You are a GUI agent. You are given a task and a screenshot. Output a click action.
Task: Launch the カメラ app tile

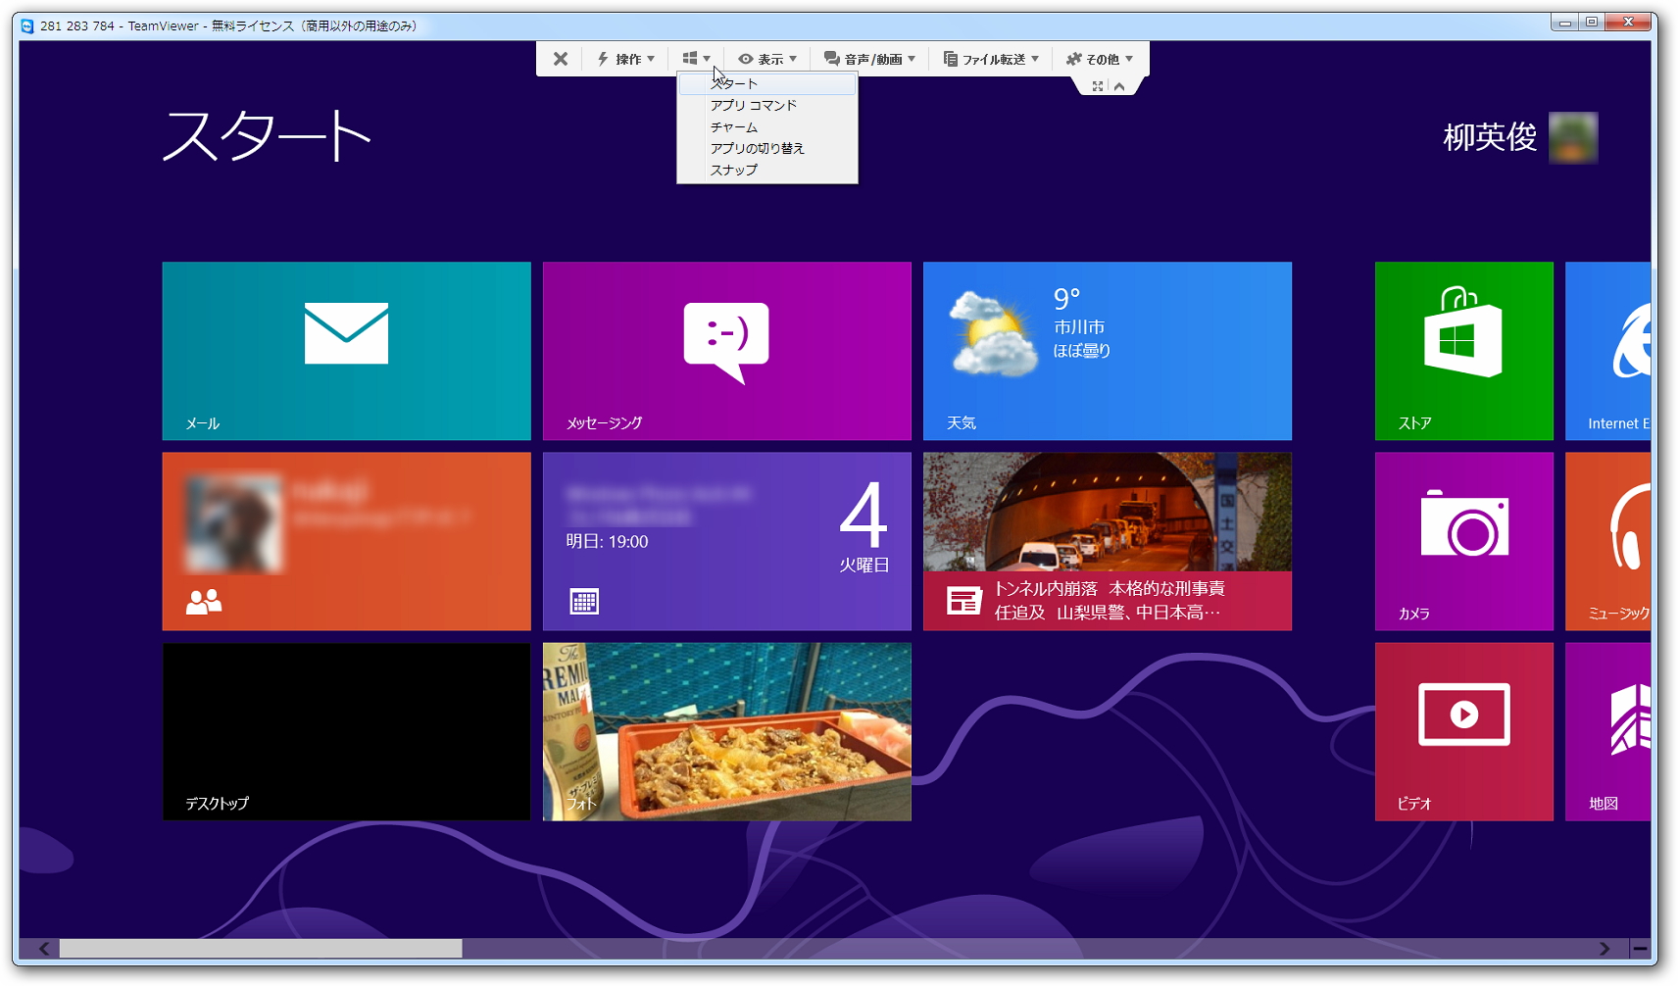[x=1463, y=540]
